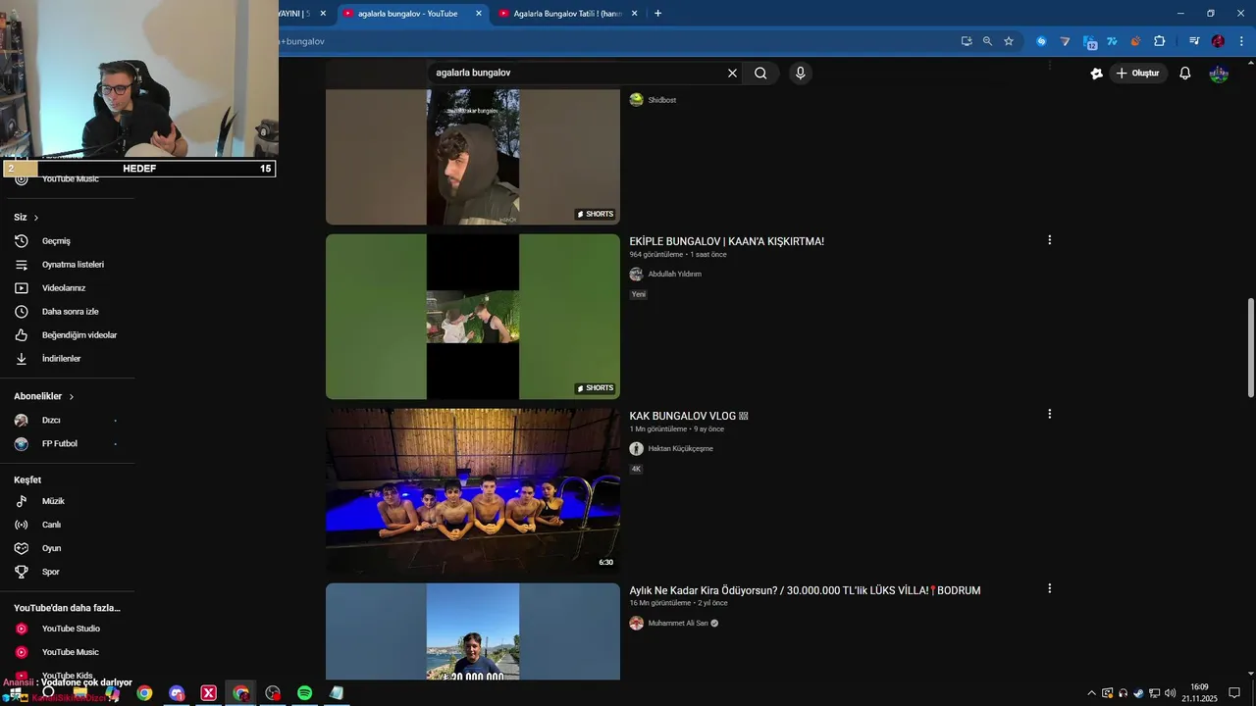Open options menu for KAK BUNGALOV VLOG

coord(1049,414)
